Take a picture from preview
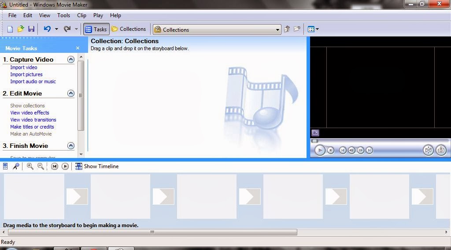 tap(441, 150)
